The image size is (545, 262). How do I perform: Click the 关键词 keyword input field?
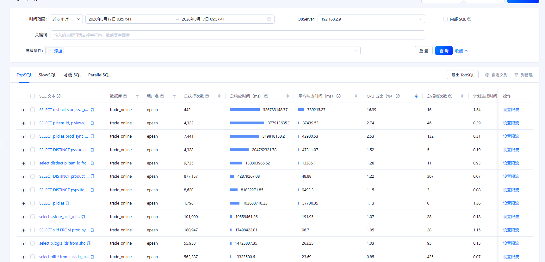237,35
